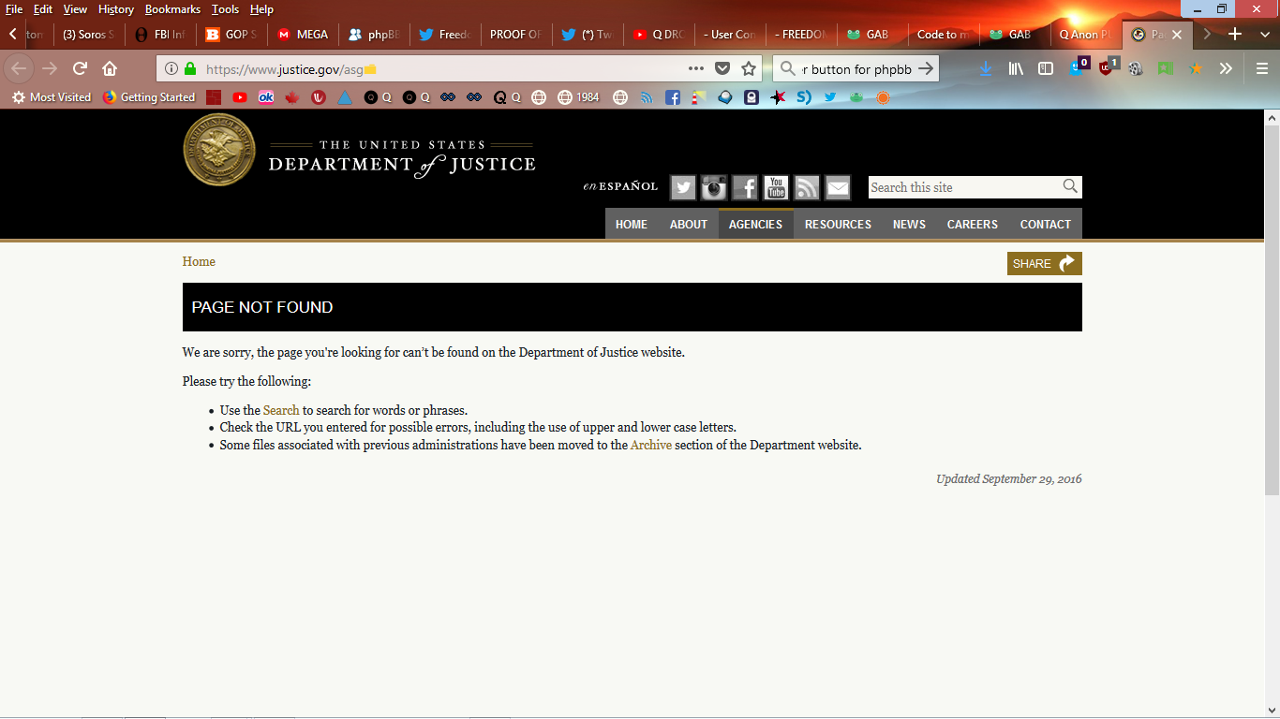This screenshot has height=719, width=1280.
Task: Switch to the MEGA tab
Action: coord(304,35)
